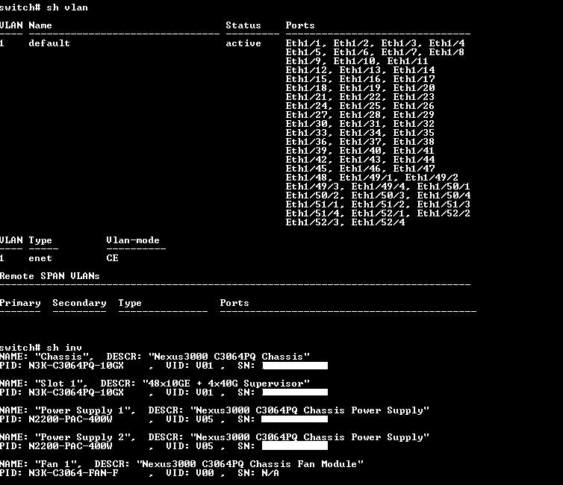Click the 'Eth1/50/1' port entry
The width and height of the screenshot is (563, 485).
tap(444, 187)
